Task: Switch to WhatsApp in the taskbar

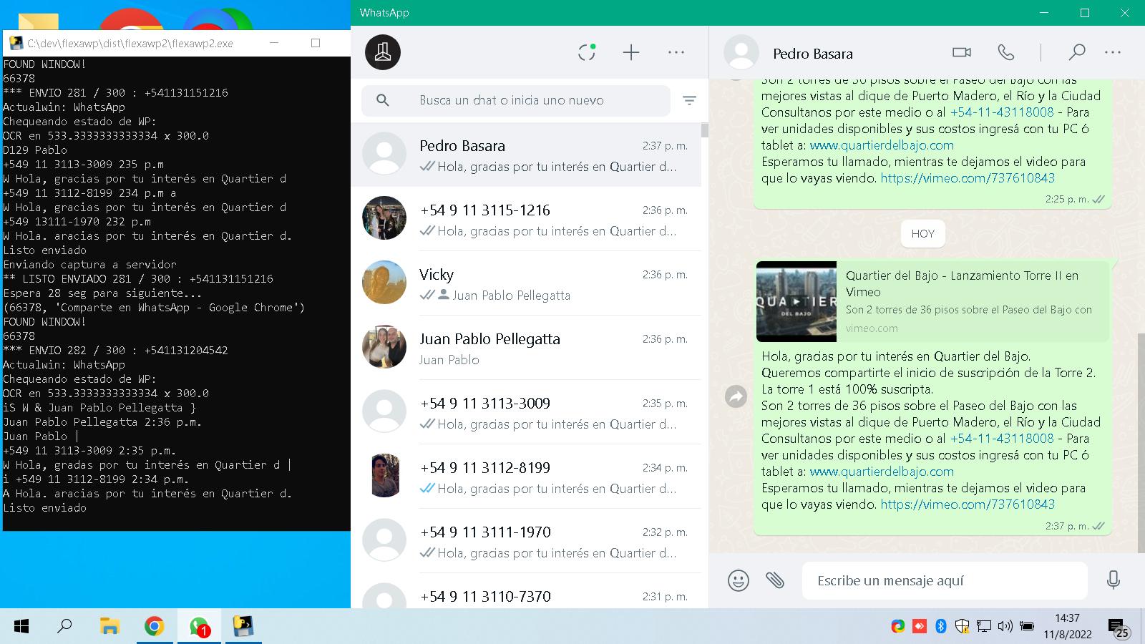Action: pyautogui.click(x=200, y=627)
